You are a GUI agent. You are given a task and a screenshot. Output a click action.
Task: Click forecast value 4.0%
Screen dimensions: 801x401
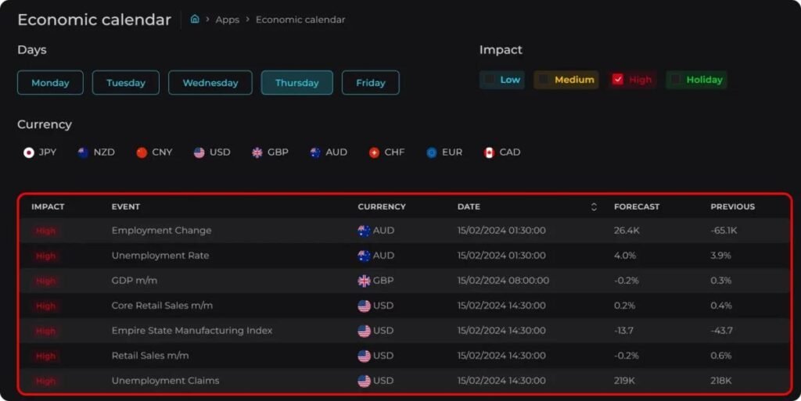click(625, 256)
